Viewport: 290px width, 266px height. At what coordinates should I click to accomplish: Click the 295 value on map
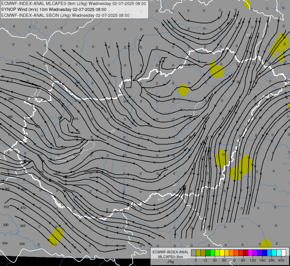(11, 99)
